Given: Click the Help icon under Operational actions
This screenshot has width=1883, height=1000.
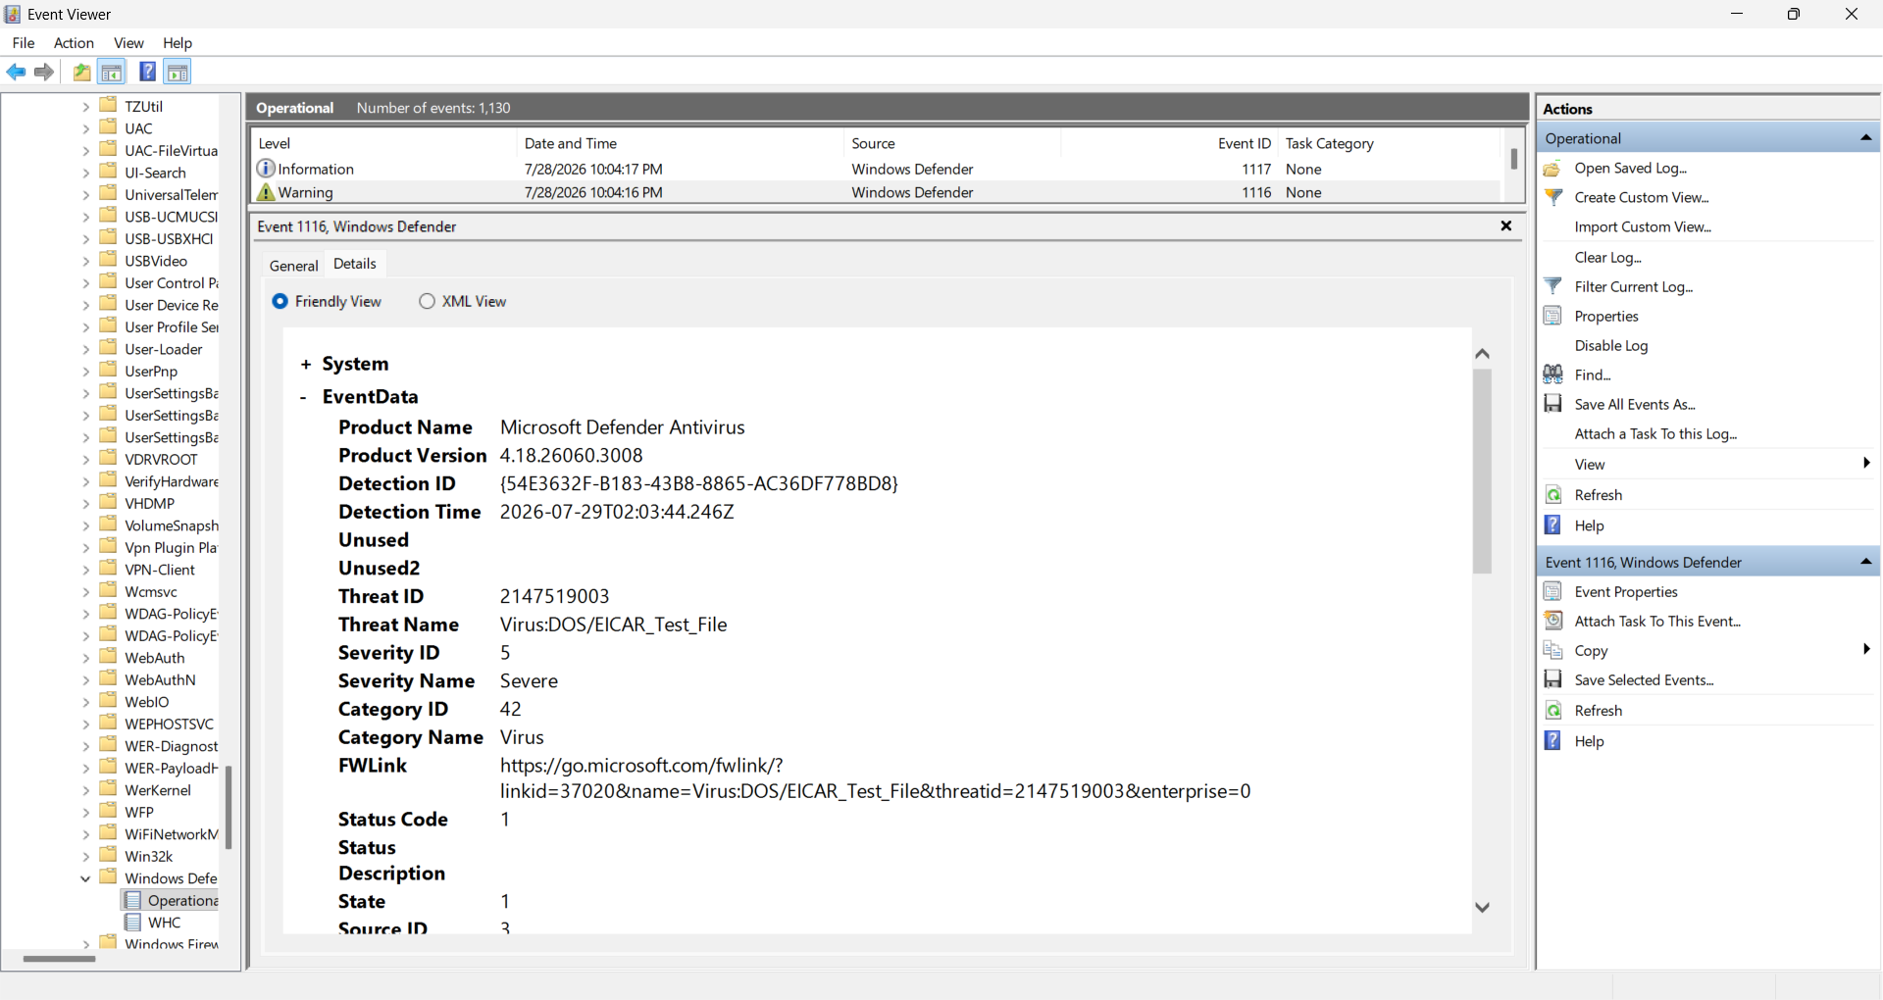Looking at the screenshot, I should tap(1552, 525).
